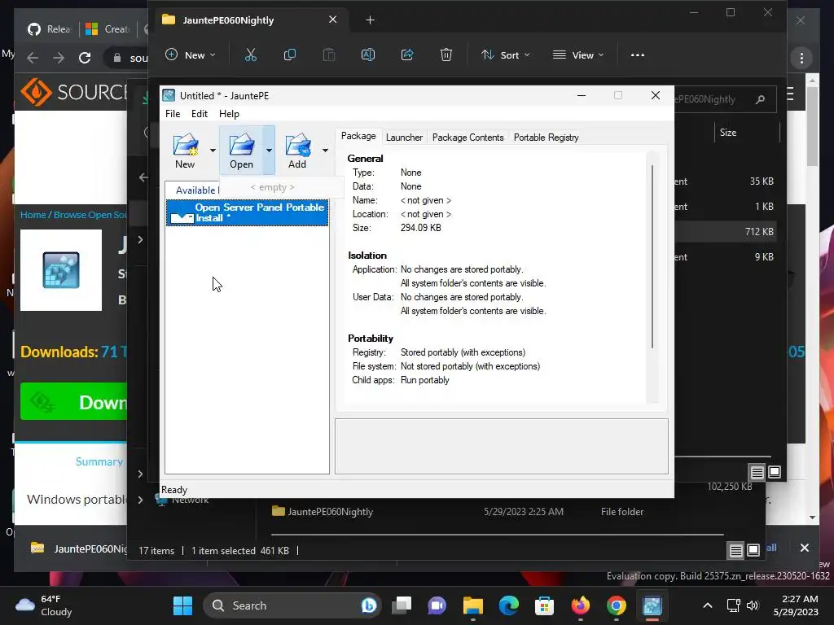Click the New package icon in JauntePE
Image resolution: width=834 pixels, height=625 pixels.
186,151
